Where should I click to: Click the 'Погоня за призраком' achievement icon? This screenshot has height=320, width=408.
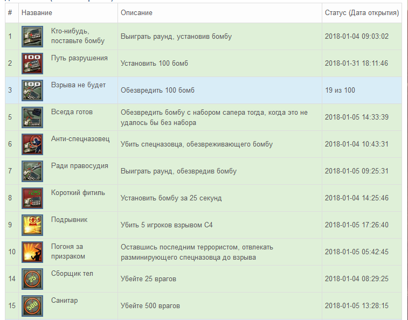(32, 252)
